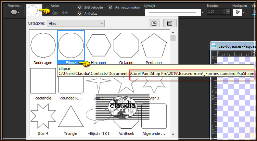Increase the Breedte width stepper

click(224, 10)
